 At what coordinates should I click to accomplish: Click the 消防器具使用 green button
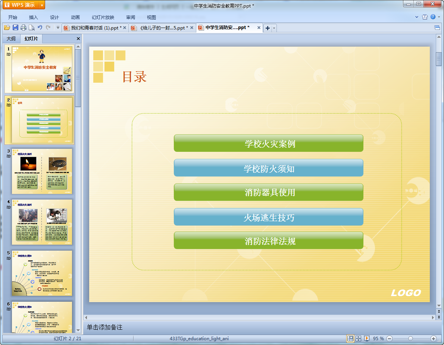pyautogui.click(x=268, y=192)
